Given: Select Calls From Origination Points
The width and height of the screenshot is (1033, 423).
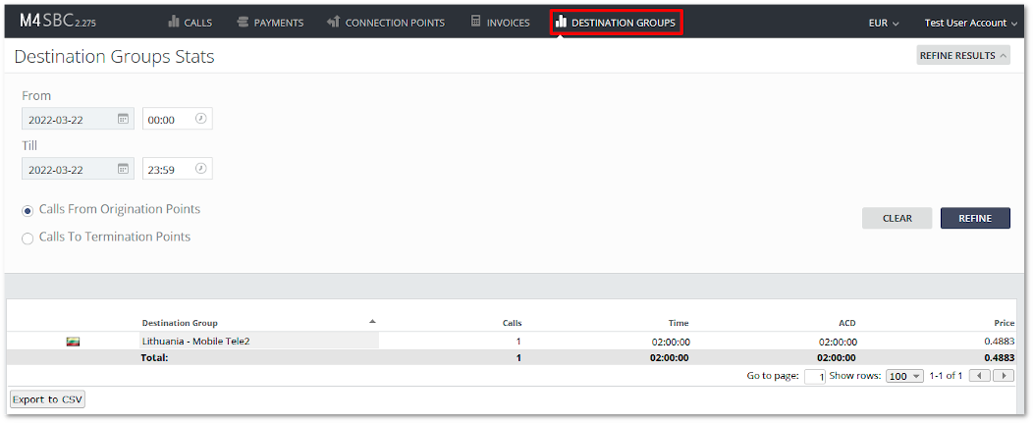Looking at the screenshot, I should 27,211.
